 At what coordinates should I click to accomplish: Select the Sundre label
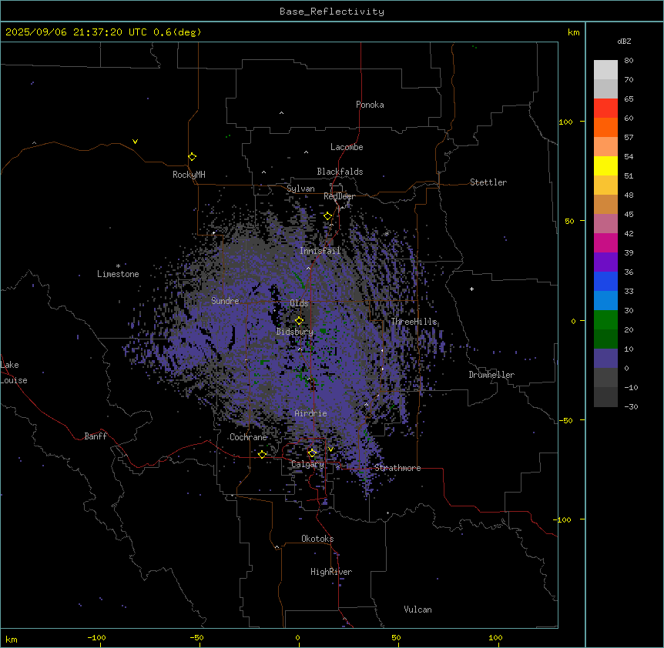(225, 301)
